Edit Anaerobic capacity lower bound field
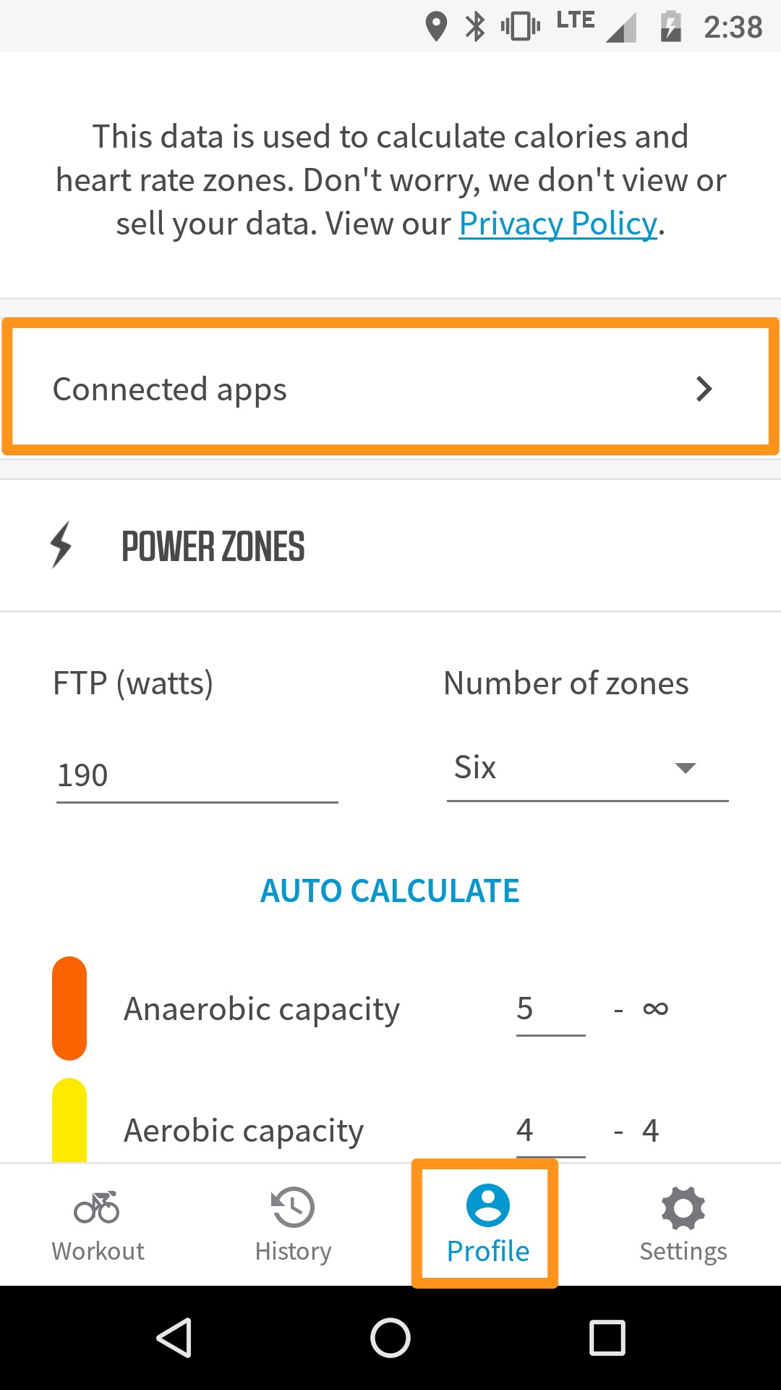 point(550,1009)
